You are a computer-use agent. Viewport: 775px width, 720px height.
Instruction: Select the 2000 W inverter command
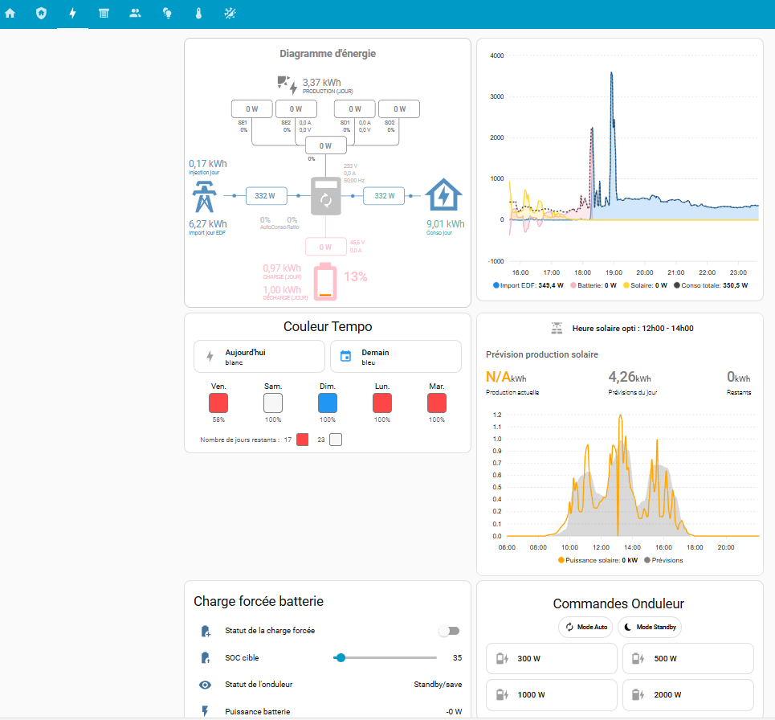pyautogui.click(x=687, y=694)
